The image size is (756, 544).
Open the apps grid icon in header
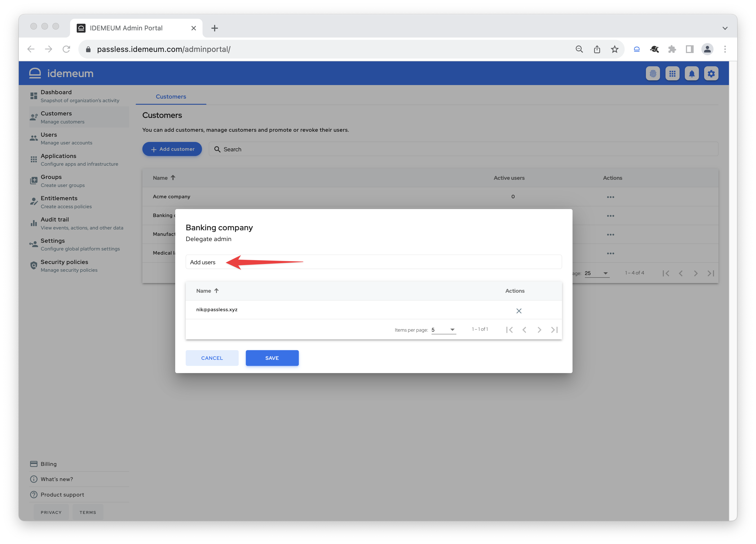coord(672,73)
